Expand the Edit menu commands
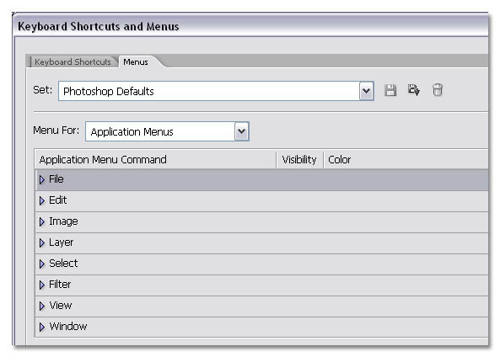Viewport: 500px width, 357px height. tap(42, 200)
